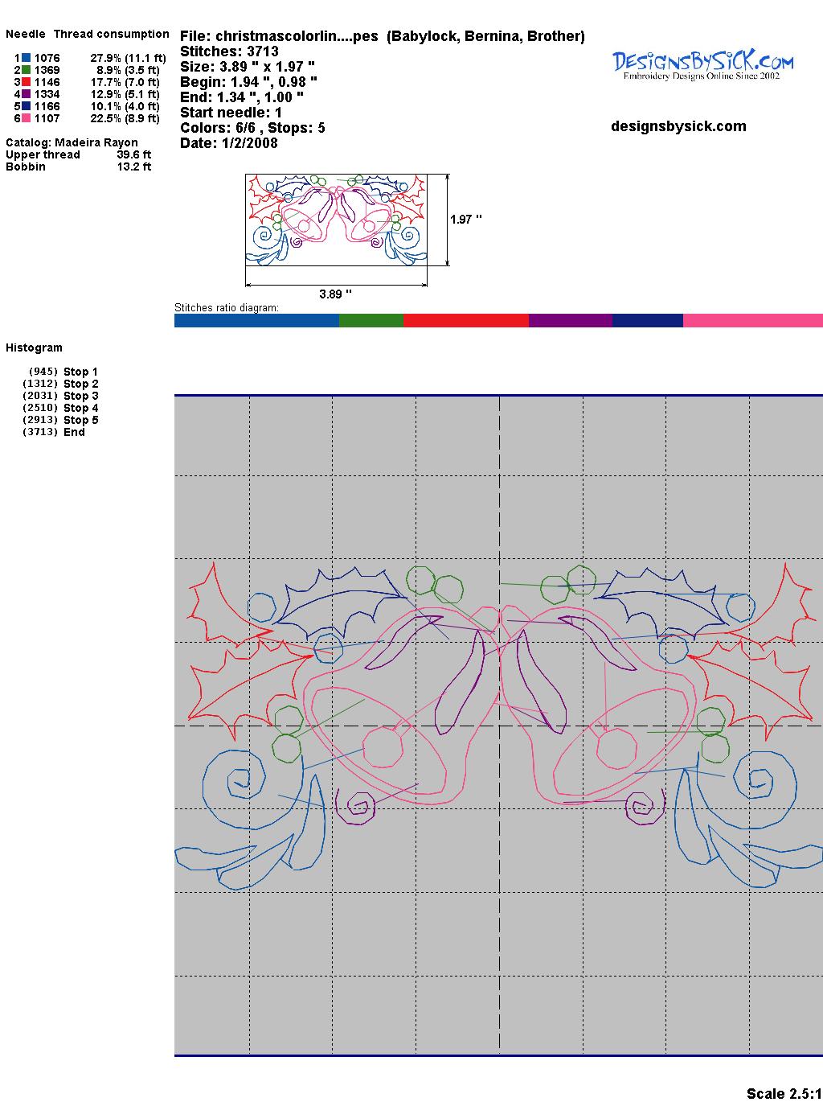Click the purple segment in stitches ratio bar

coord(570,321)
